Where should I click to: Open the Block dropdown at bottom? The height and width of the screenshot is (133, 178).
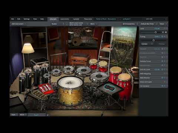point(23,115)
